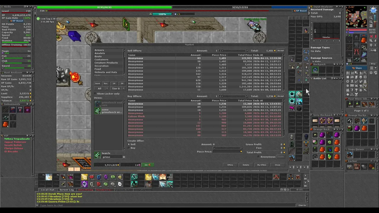Viewport: 379px width, 213px height.
Task: Click the Stop button in sidebar
Action: click(373, 64)
